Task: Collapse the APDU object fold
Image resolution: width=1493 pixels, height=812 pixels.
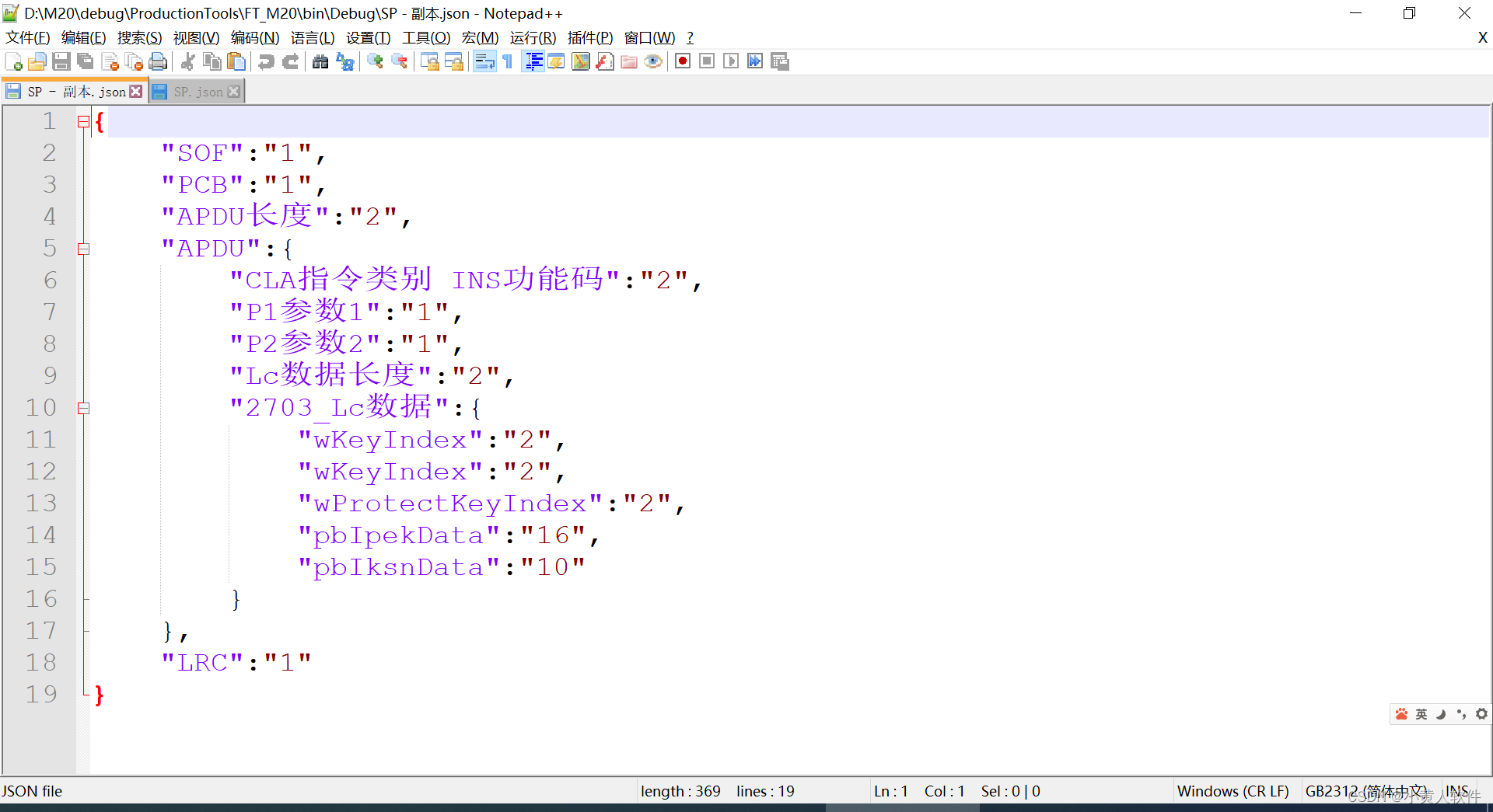Action: pos(84,249)
